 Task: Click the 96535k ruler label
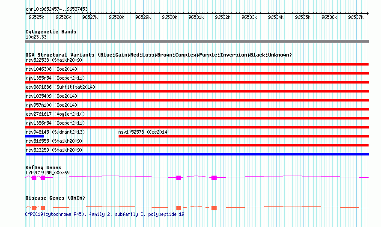[303, 17]
